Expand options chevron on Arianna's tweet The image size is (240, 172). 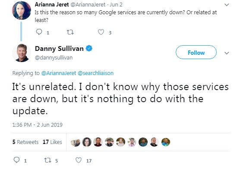pos(227,5)
